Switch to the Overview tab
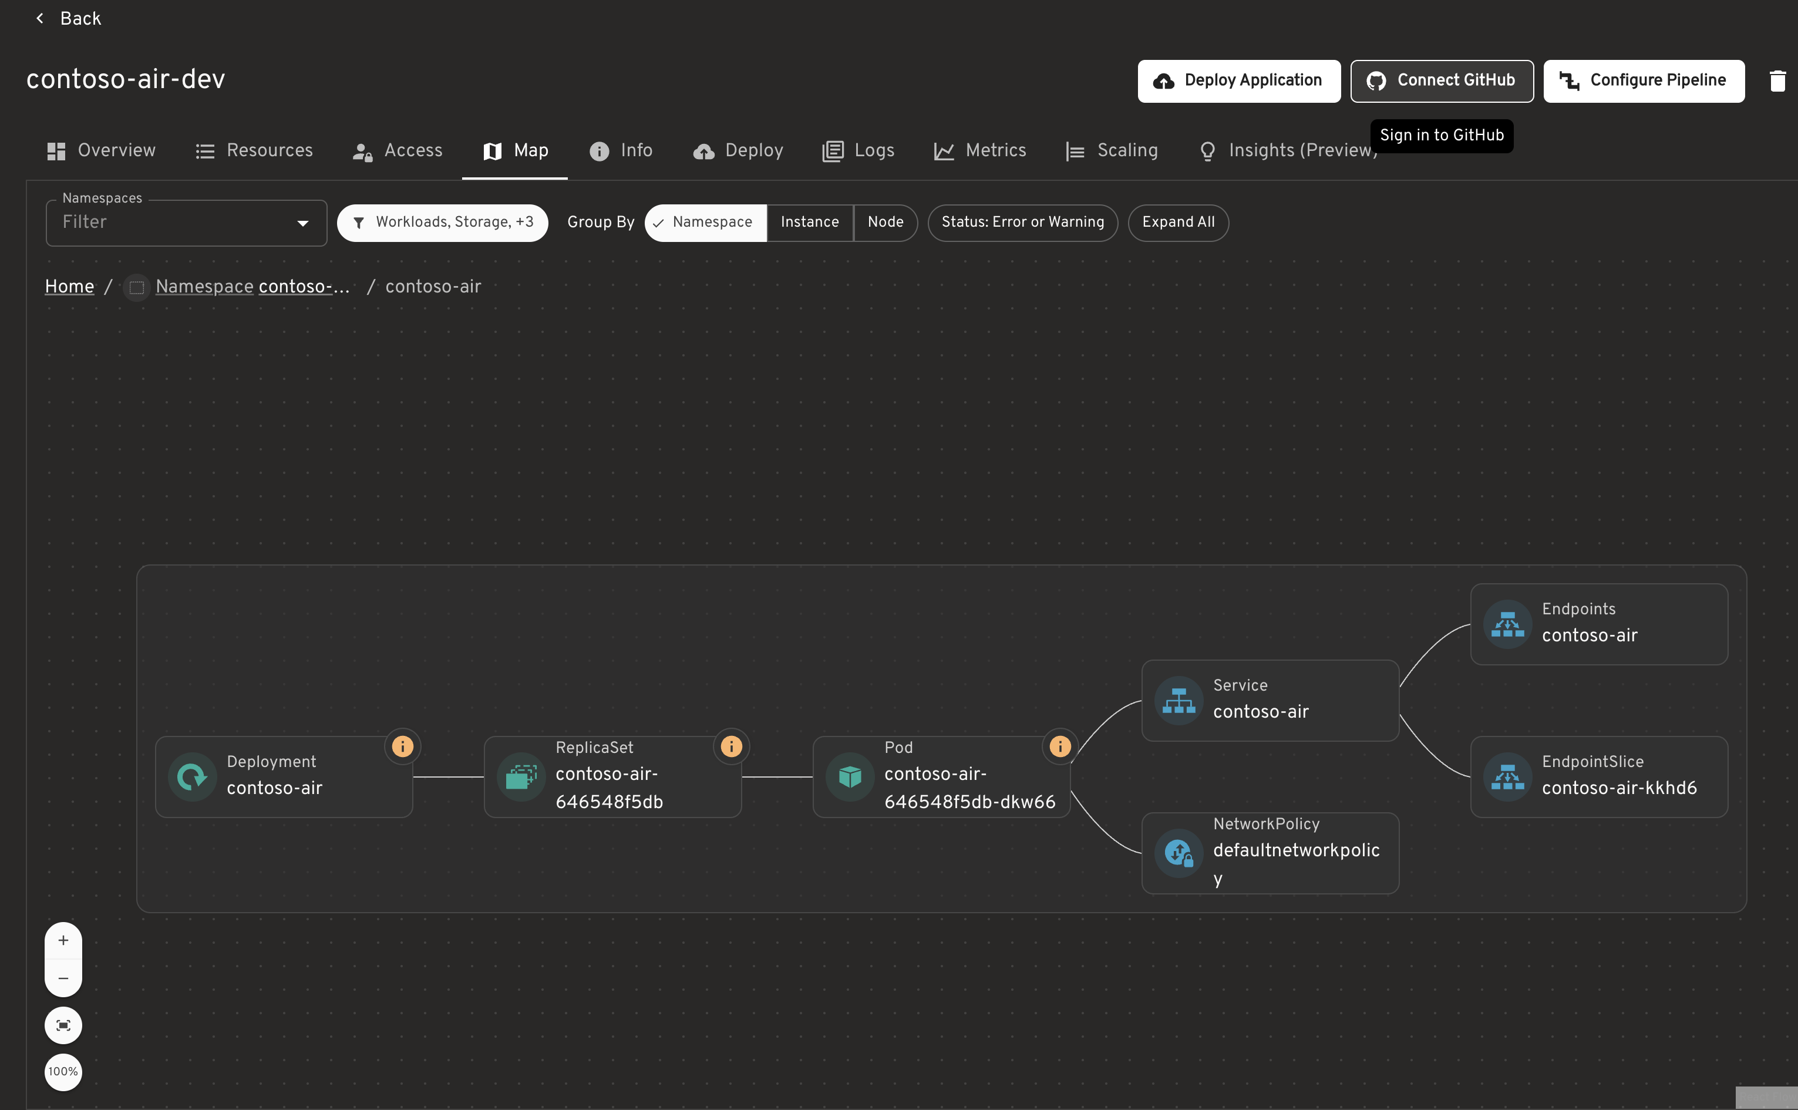This screenshot has height=1110, width=1798. click(x=101, y=150)
